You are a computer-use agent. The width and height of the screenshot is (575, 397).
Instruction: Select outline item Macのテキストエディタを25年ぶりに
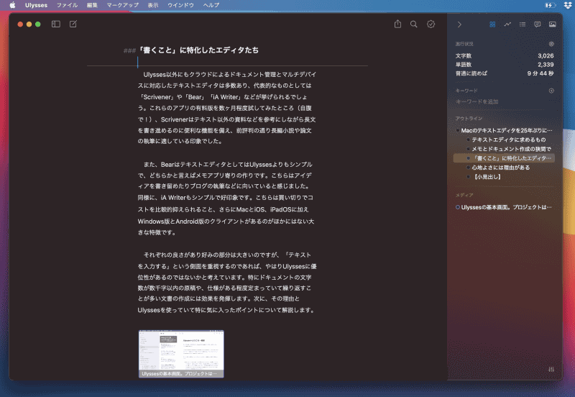point(505,130)
